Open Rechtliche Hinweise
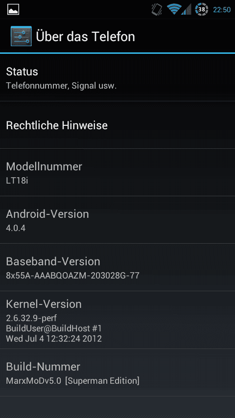 [117, 125]
